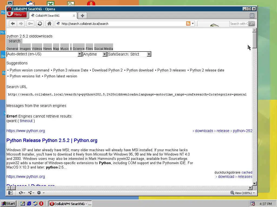Open the Anytime time range dropdown

95,54
